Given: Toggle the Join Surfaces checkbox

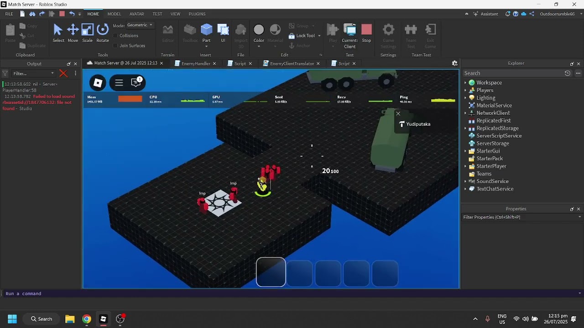Looking at the screenshot, I should pos(115,46).
